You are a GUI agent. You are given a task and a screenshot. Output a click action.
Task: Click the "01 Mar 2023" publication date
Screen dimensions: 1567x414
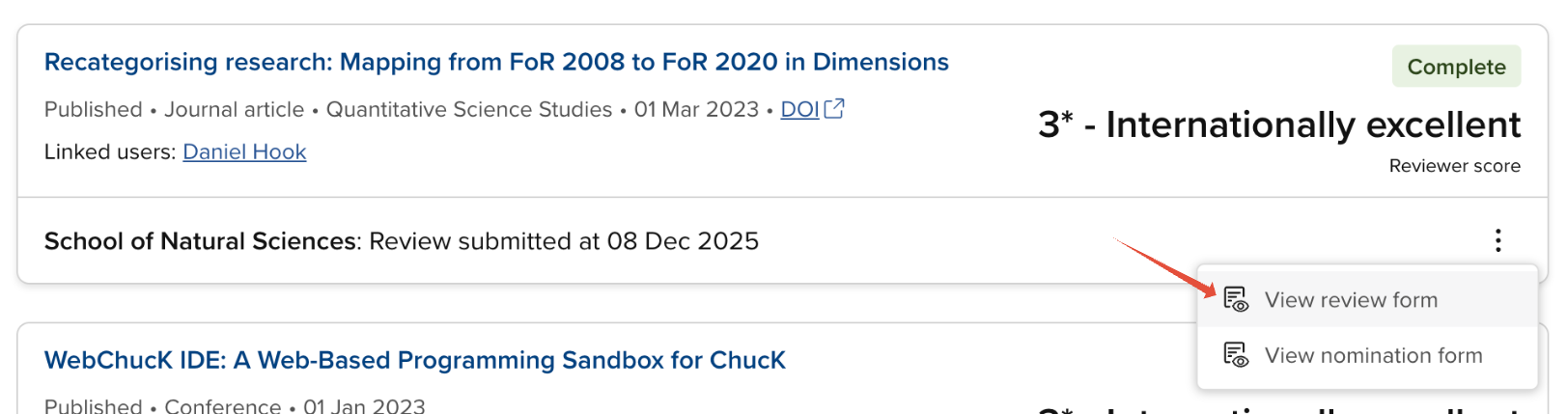(696, 110)
